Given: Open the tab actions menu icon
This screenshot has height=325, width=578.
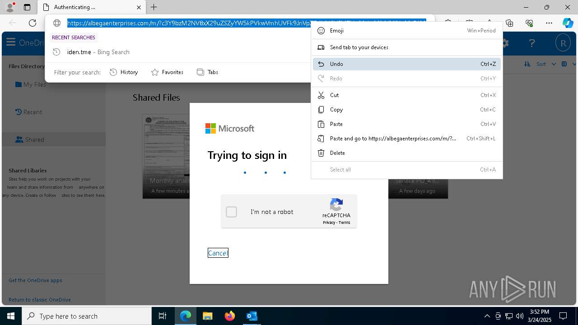Looking at the screenshot, I should click(x=27, y=7).
